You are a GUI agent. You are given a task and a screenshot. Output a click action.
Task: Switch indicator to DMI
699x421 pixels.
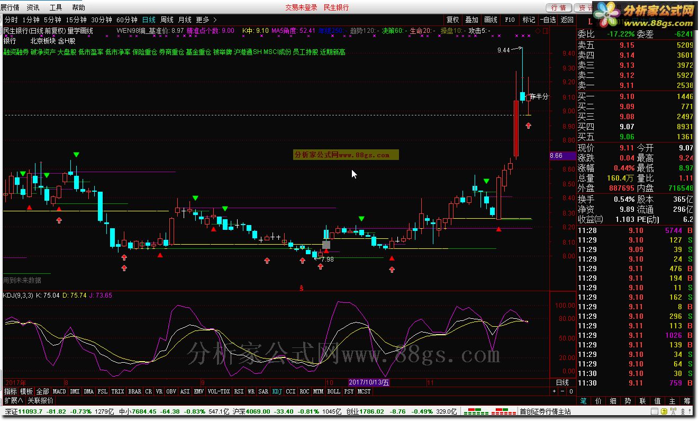point(75,391)
